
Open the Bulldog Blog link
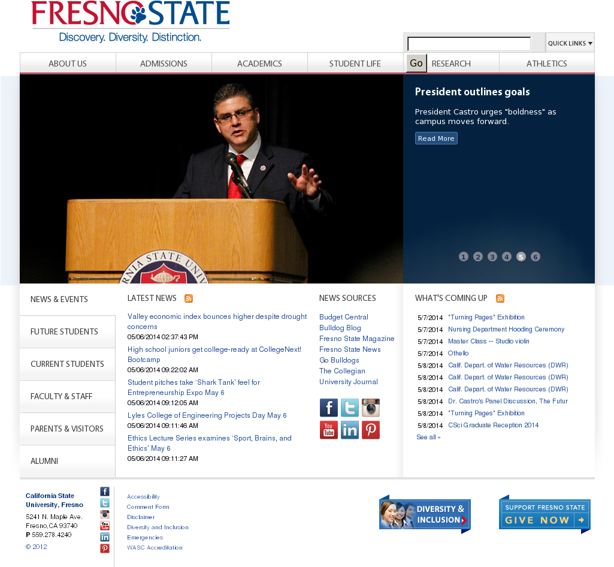click(x=340, y=328)
